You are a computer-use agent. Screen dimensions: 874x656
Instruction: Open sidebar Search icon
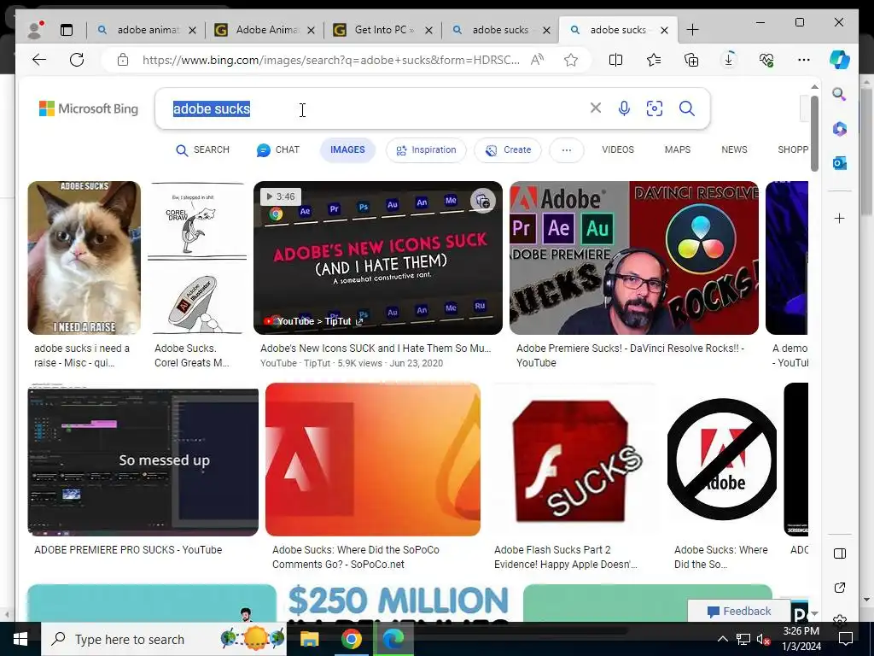(x=840, y=94)
